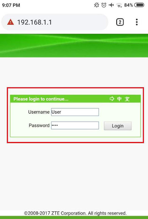Tap the muted notifications bell icon
148x219 pixels.
(x=97, y=5)
